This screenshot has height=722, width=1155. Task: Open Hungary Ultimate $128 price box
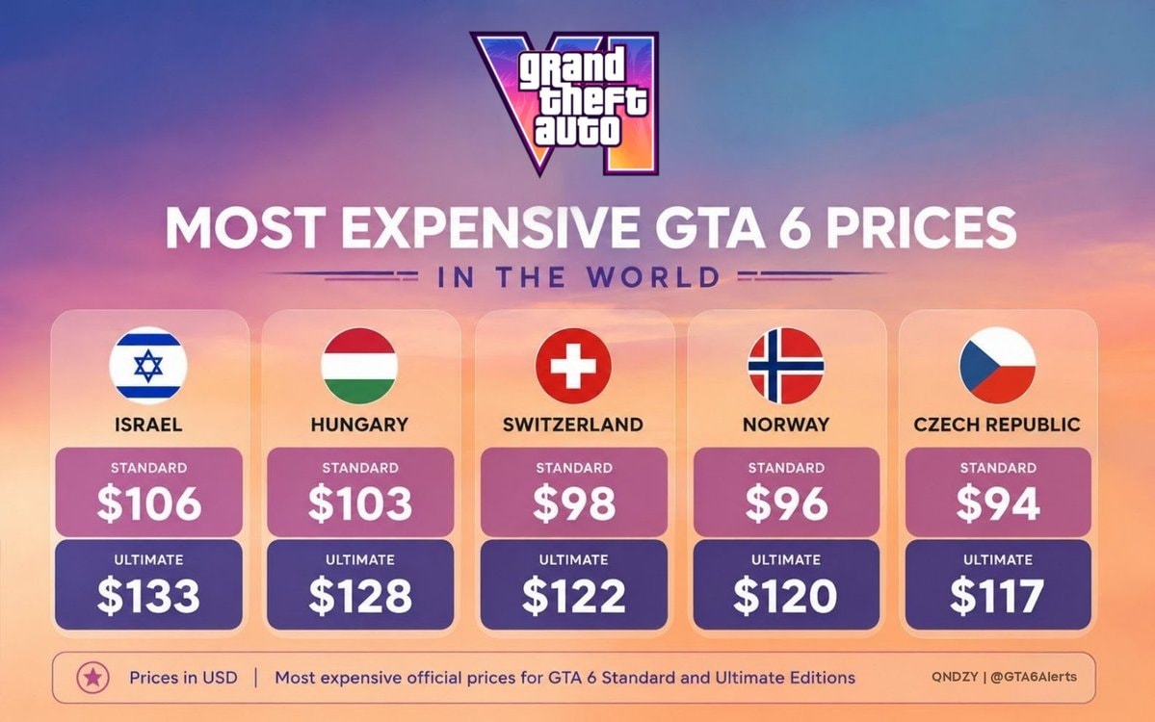(360, 584)
